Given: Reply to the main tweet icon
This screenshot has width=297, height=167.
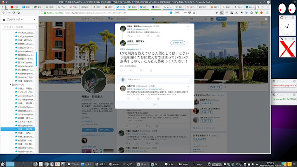Looking at the screenshot, I should coord(122,71).
